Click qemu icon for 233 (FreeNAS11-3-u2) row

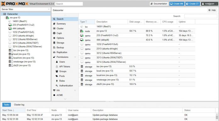pos(82,36)
